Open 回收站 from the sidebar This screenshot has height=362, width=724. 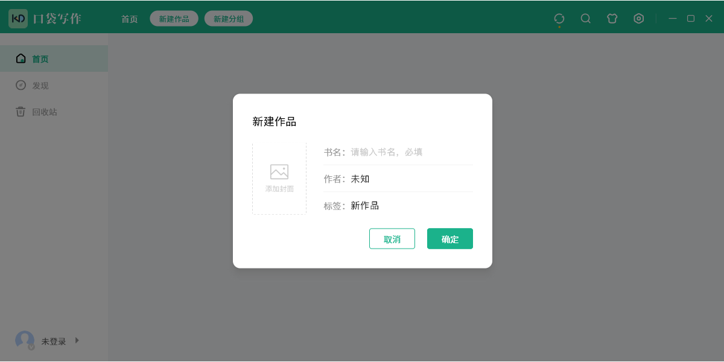pos(43,112)
